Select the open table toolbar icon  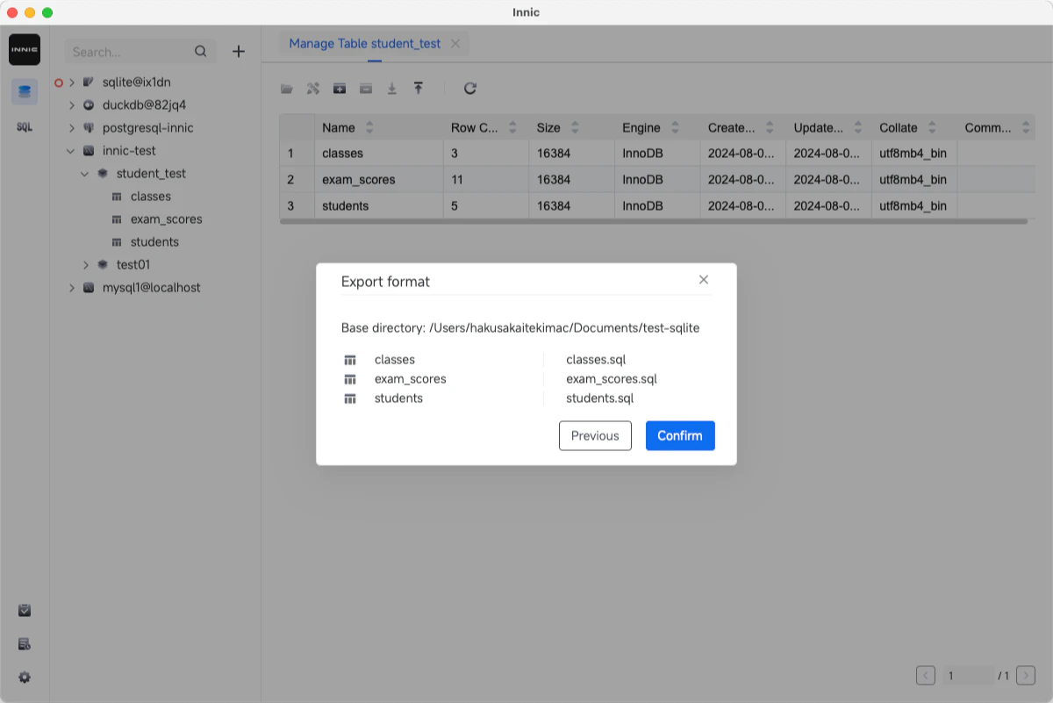(x=287, y=88)
